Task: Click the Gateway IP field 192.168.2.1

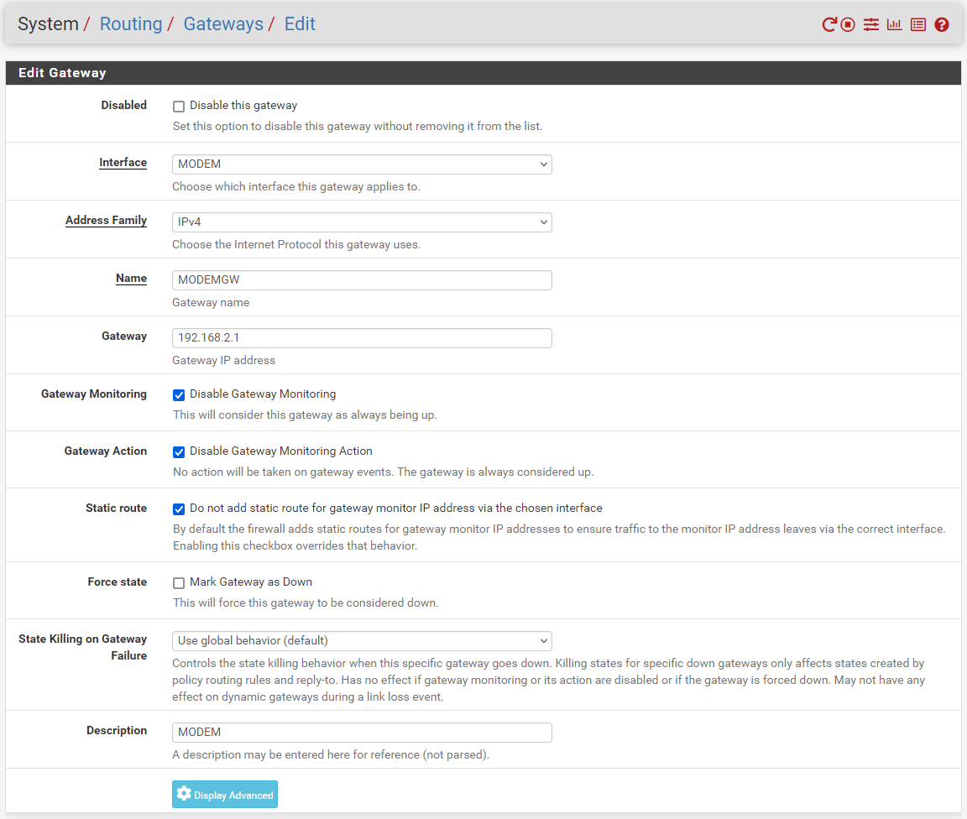Action: (x=362, y=338)
